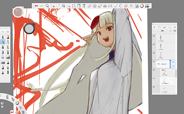184x114 pixels.
Task: Click the green Redo arrow in top toolbar
Action: [x=41, y=6]
